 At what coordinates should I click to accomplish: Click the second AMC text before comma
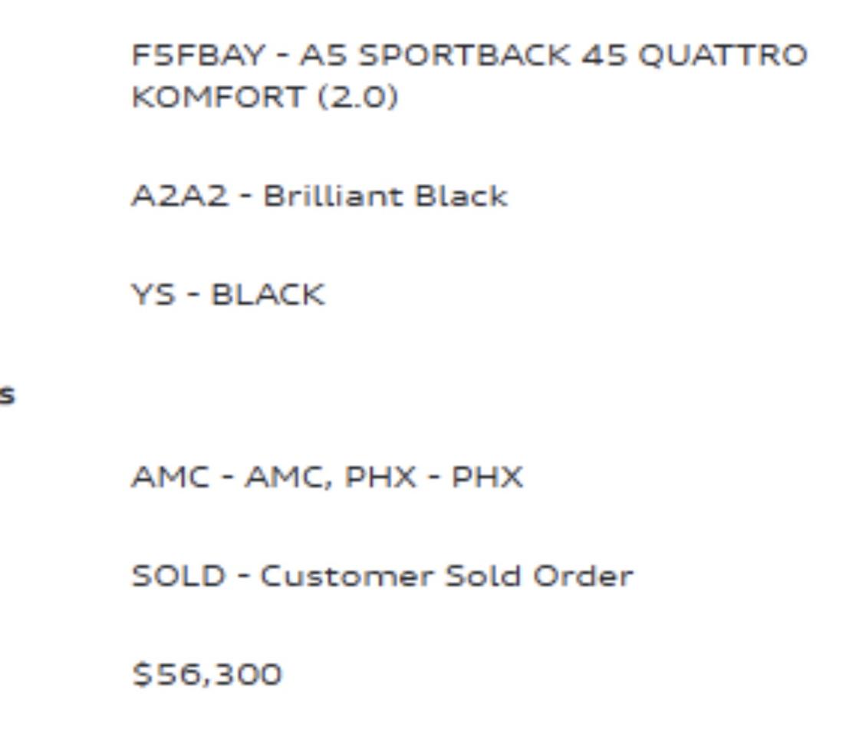tap(285, 478)
